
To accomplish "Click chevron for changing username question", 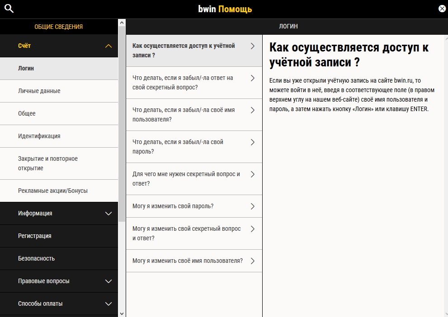I will pyautogui.click(x=252, y=261).
